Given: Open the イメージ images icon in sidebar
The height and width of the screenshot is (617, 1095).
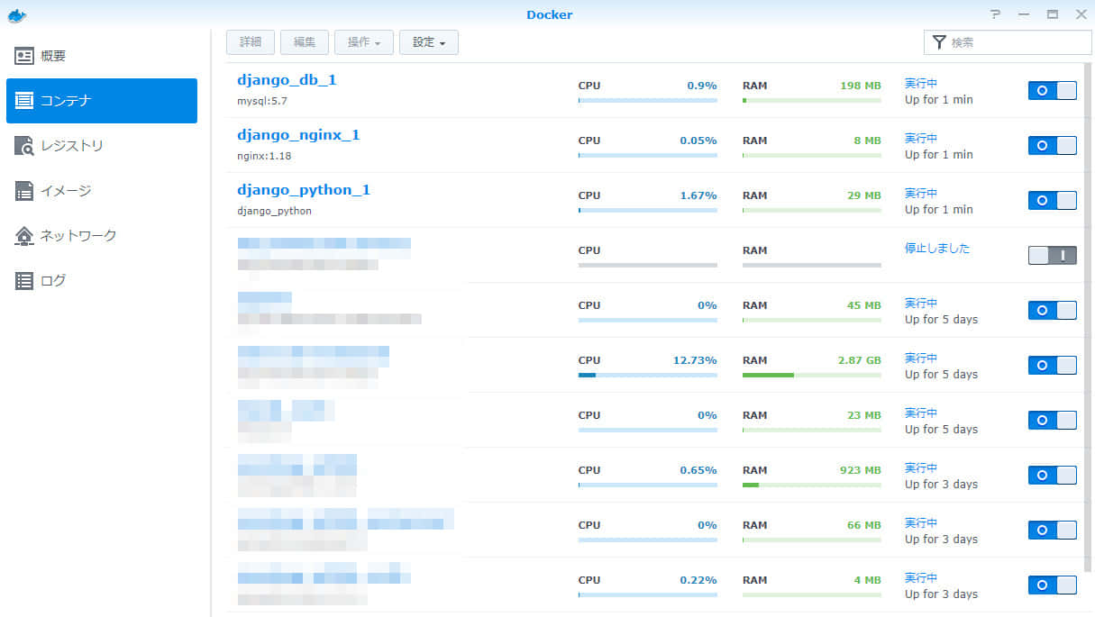Looking at the screenshot, I should pyautogui.click(x=26, y=190).
